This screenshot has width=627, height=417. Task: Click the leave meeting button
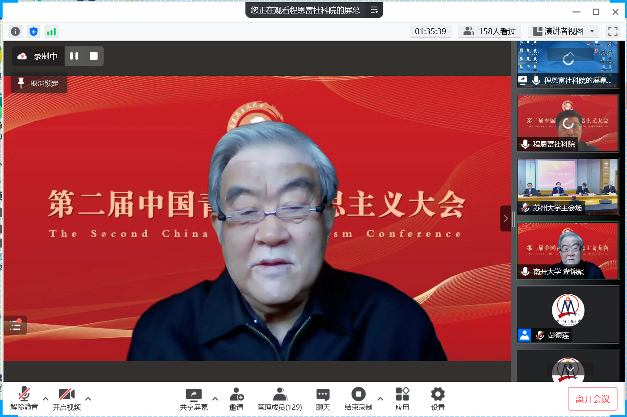[592, 399]
